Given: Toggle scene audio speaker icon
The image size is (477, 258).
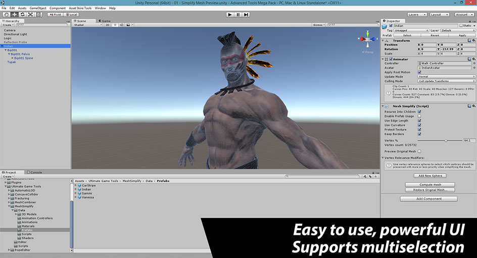Looking at the screenshot, I should (121, 25).
